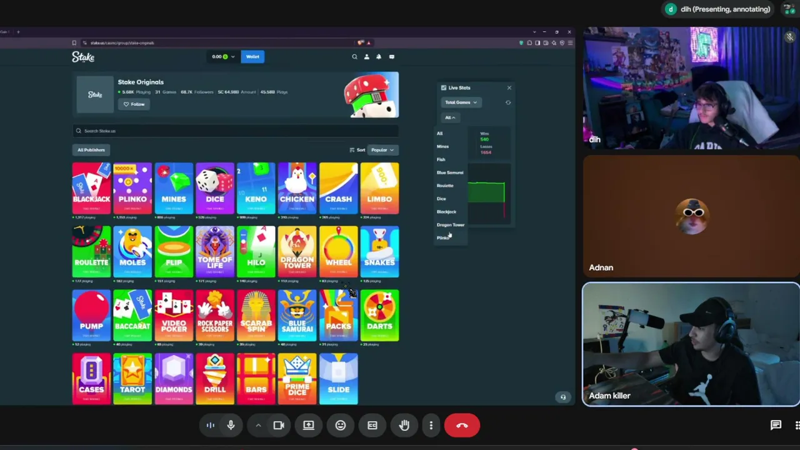Open the Rock Paper Scissors game tile

coord(215,316)
